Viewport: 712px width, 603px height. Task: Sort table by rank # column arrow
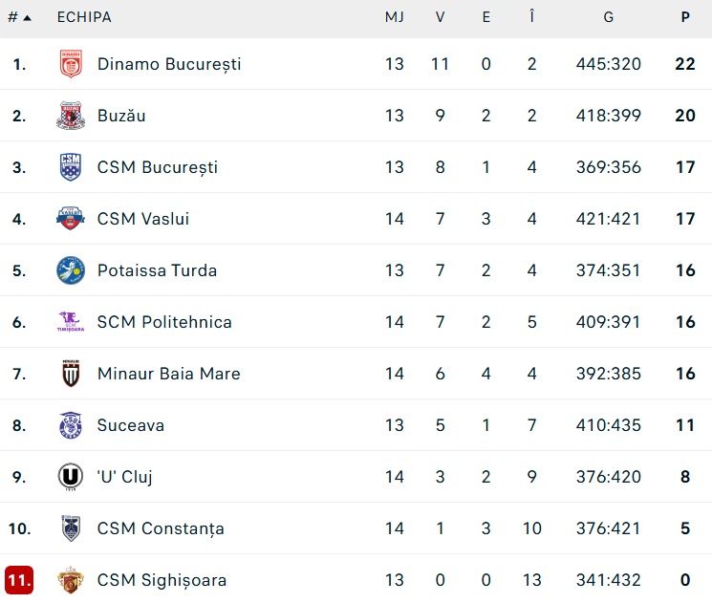click(x=20, y=18)
